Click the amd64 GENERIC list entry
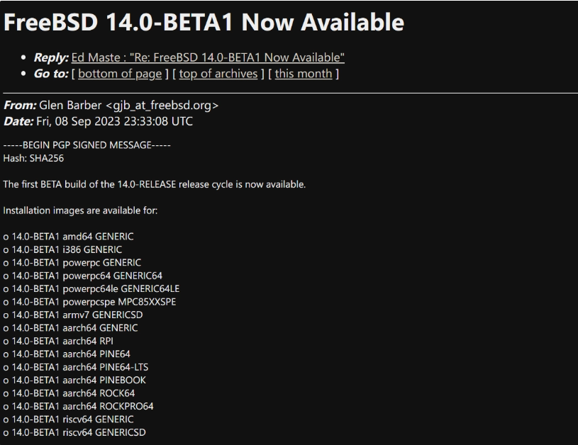 click(69, 237)
